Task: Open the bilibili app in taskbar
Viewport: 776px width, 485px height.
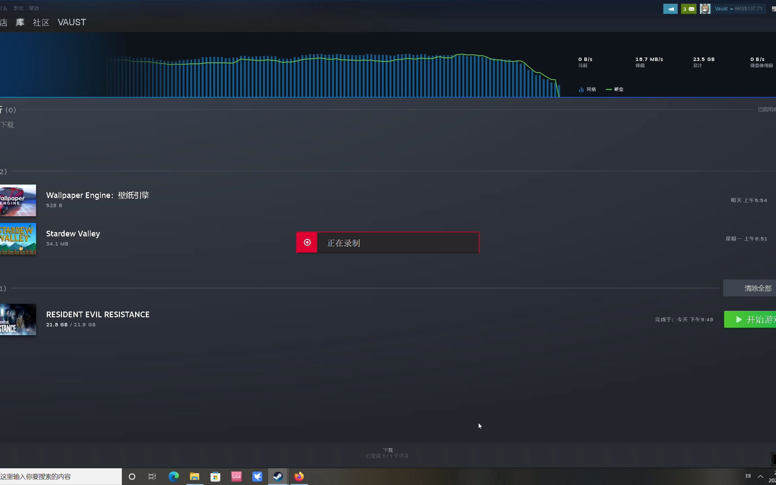Action: click(x=236, y=476)
